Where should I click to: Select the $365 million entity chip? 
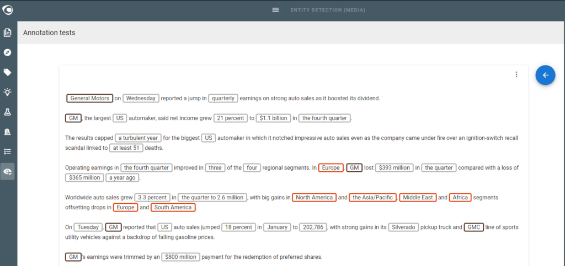[x=84, y=177]
